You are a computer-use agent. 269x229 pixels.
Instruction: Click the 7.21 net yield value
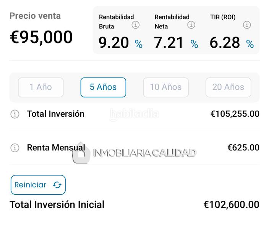[x=169, y=43]
